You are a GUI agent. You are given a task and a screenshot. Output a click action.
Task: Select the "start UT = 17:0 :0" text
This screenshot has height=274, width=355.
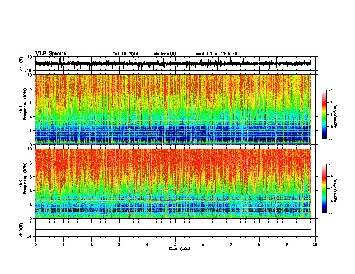(x=216, y=54)
